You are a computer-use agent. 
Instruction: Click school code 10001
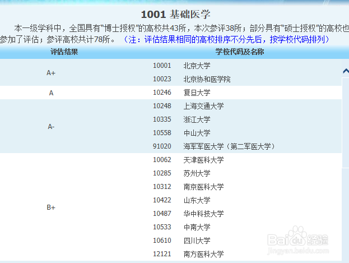pyautogui.click(x=162, y=66)
